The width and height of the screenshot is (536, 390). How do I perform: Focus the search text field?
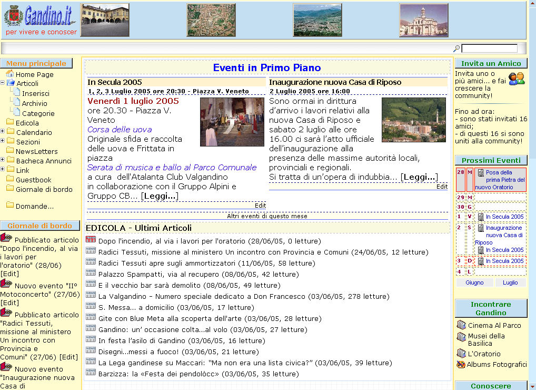pyautogui.click(x=489, y=48)
